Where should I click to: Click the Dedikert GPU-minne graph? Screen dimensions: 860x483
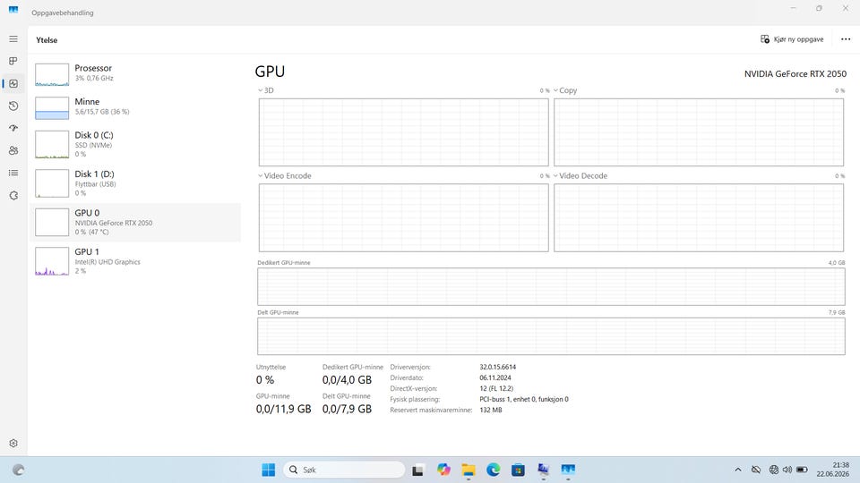551,286
